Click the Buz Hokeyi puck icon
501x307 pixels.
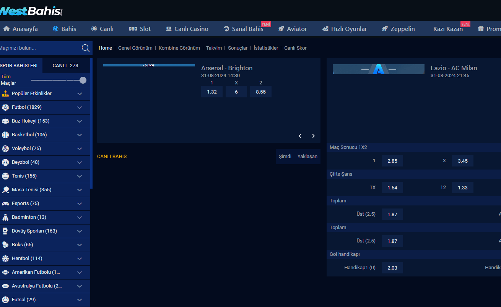tap(5, 121)
